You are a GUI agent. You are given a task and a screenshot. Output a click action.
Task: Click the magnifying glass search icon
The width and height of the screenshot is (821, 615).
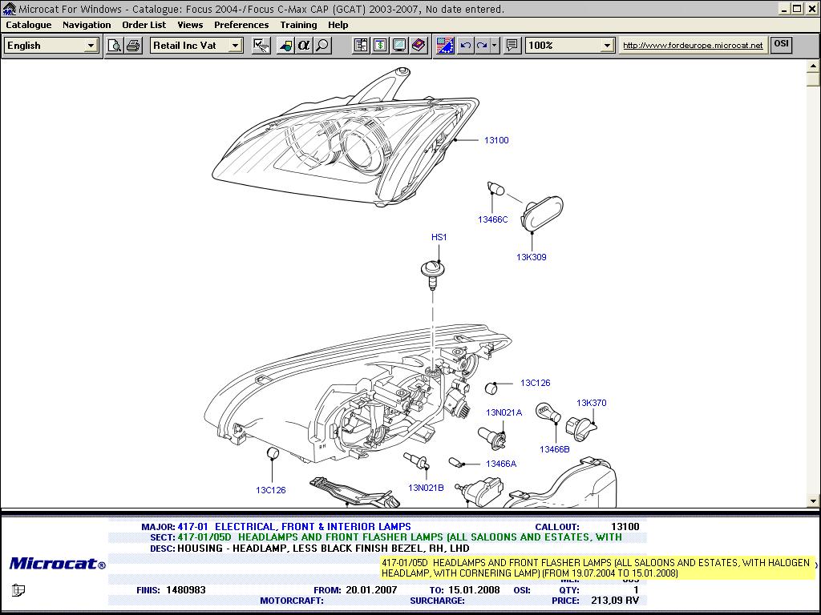pyautogui.click(x=322, y=46)
